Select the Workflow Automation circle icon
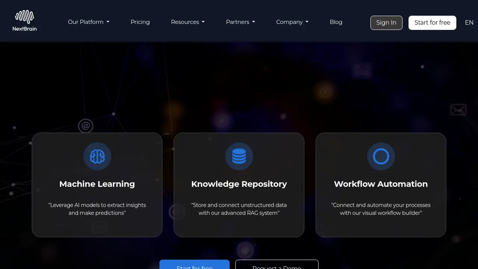The image size is (478, 269). (x=381, y=156)
